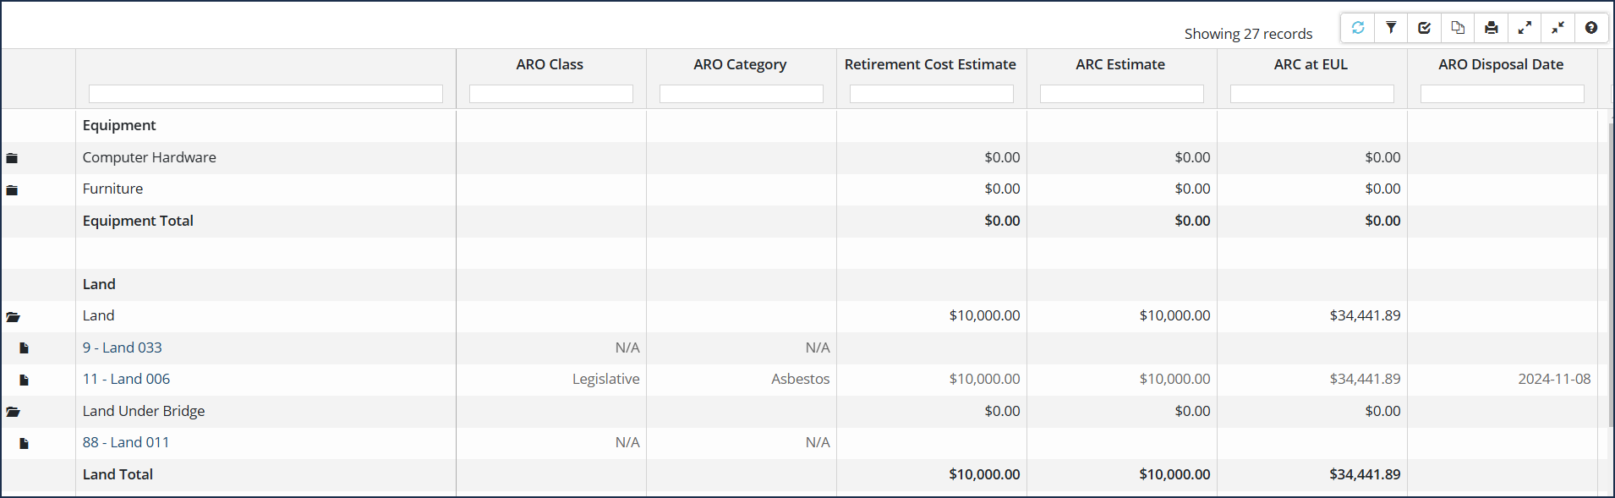
Task: Collapse all rows with the compress arrows
Action: point(1558,28)
